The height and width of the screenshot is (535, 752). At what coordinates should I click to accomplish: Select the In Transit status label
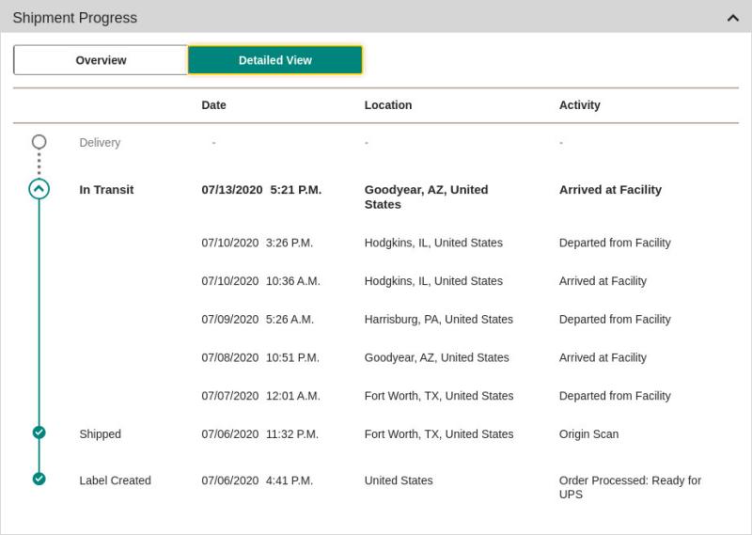[106, 190]
